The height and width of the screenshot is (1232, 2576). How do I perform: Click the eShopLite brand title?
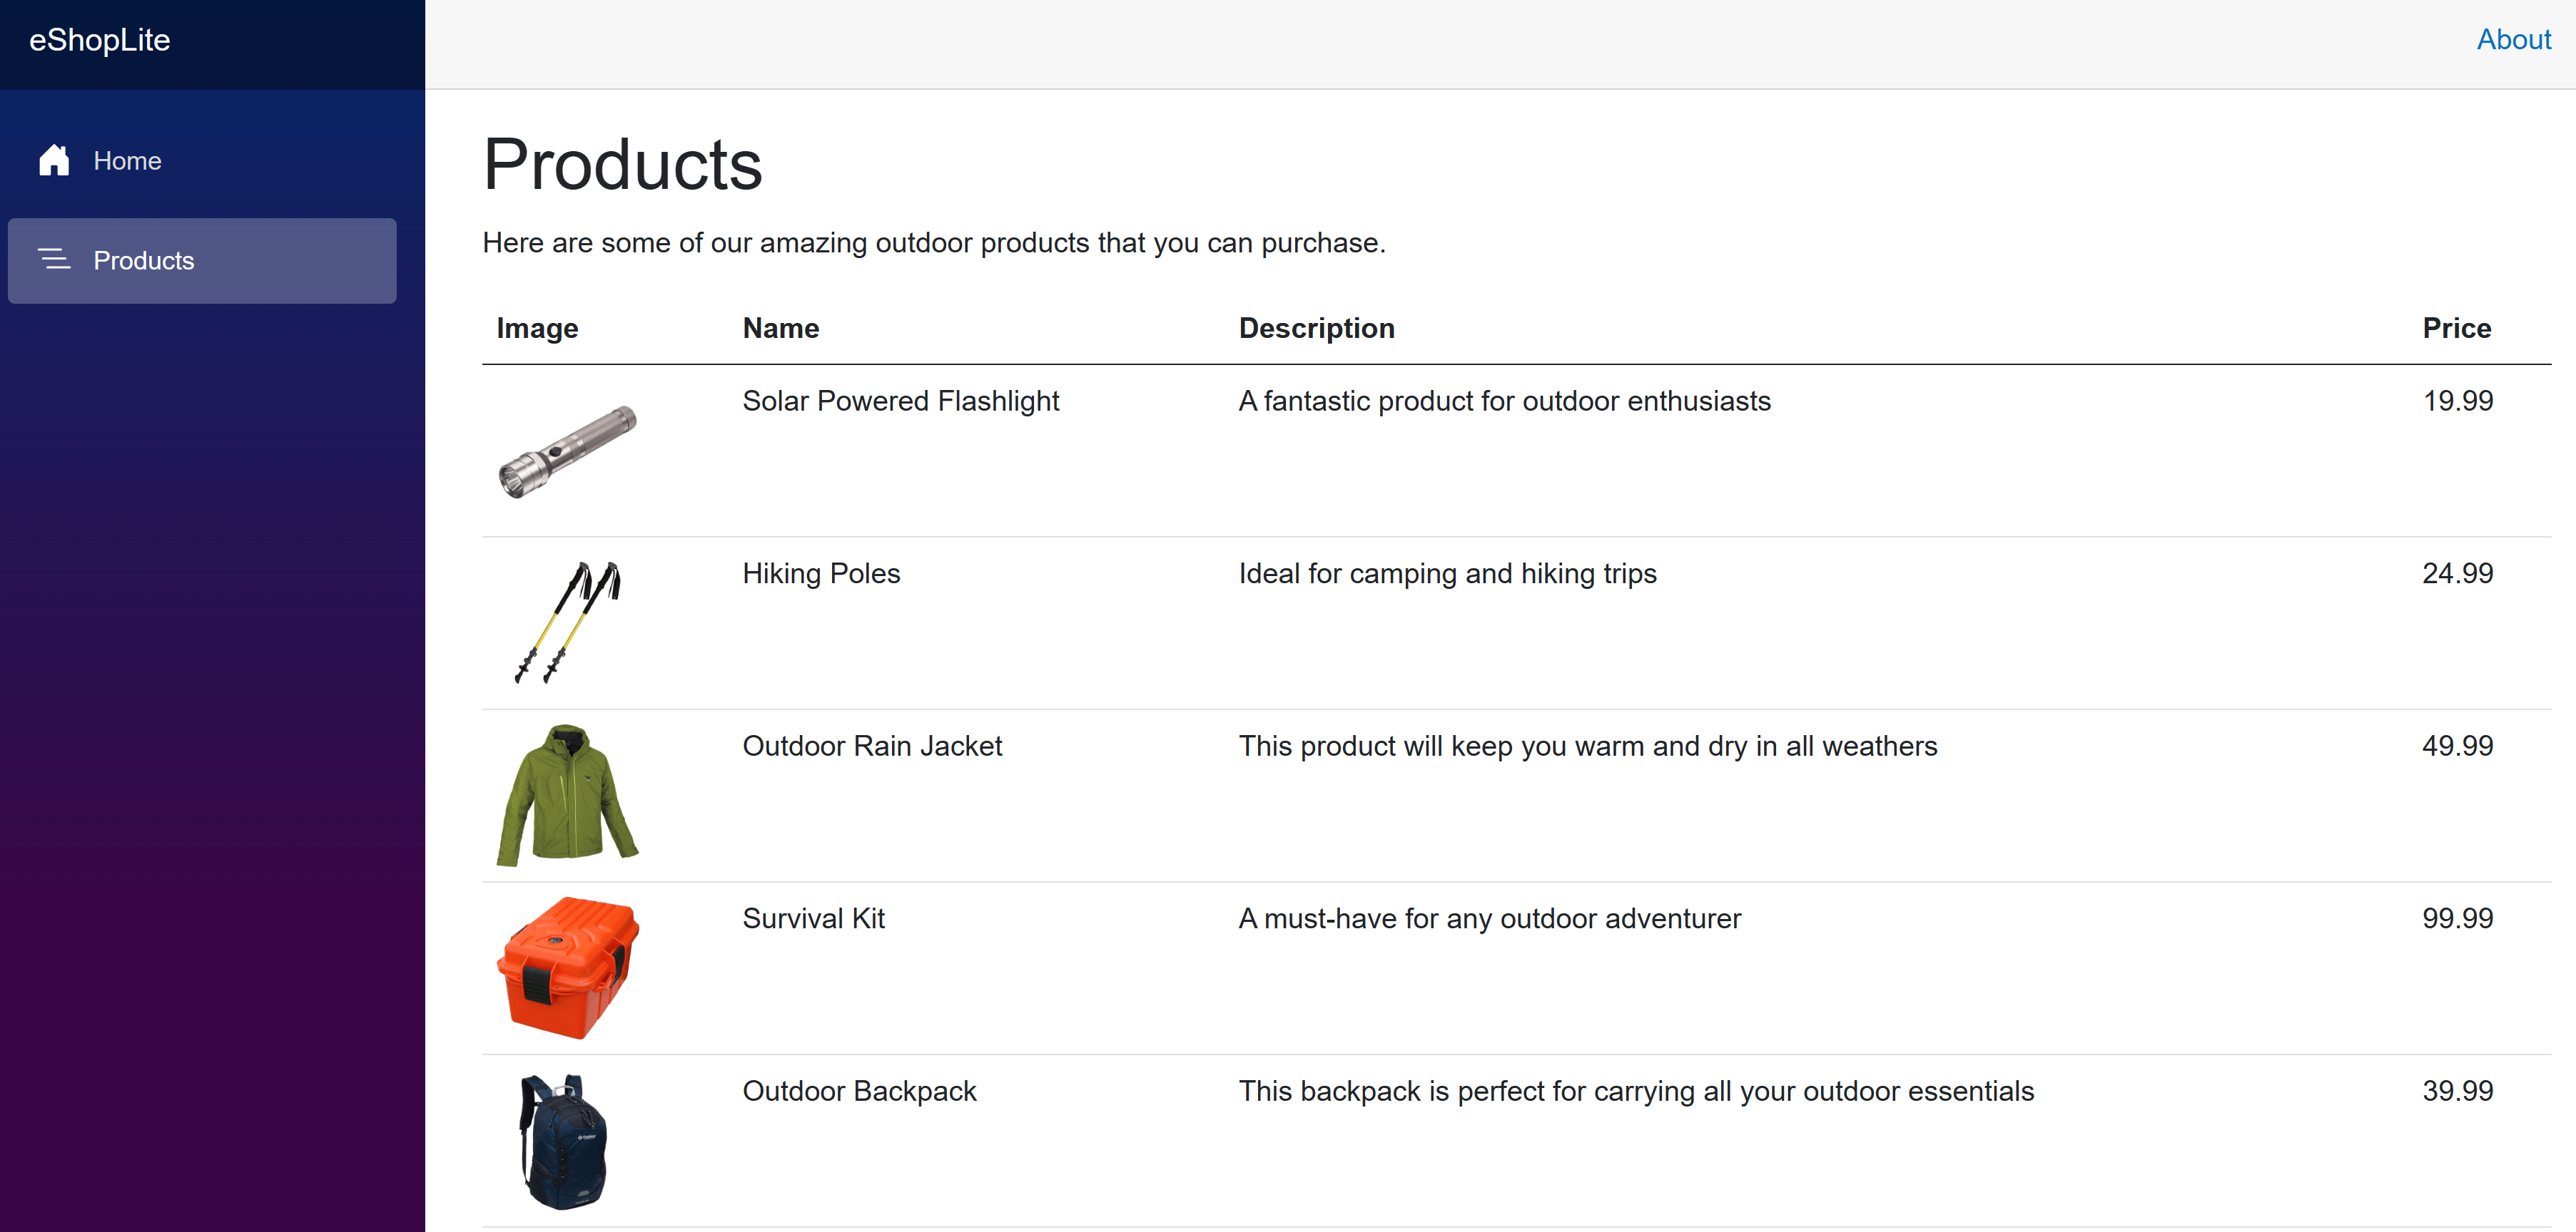tap(100, 40)
